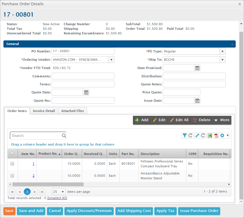Image resolution: width=244 pixels, height=218 pixels.
Task: Click the Cancel button
Action: (x=55, y=211)
